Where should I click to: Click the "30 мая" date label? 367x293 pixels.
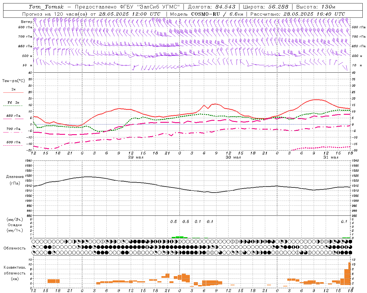pos(233,157)
